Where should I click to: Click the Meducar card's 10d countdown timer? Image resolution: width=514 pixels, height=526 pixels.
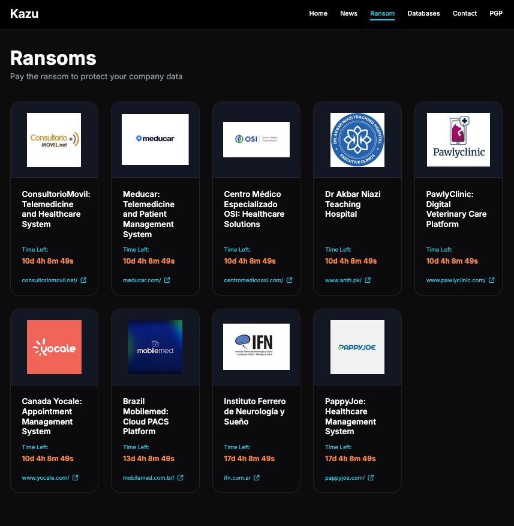pyautogui.click(x=149, y=261)
